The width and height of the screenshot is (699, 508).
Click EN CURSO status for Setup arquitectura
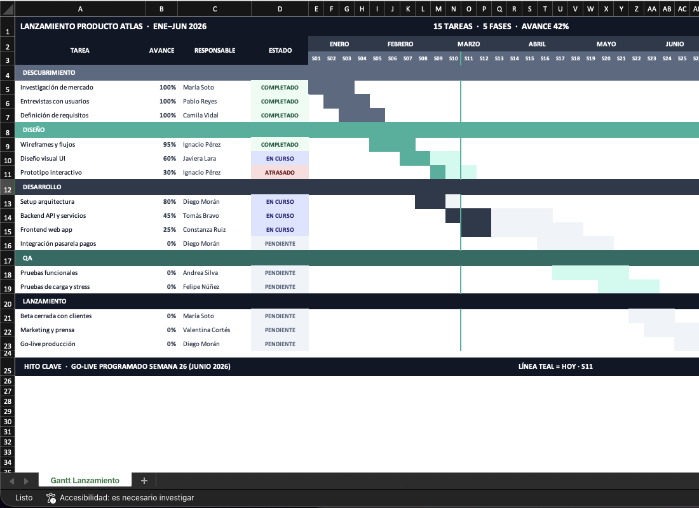point(280,202)
